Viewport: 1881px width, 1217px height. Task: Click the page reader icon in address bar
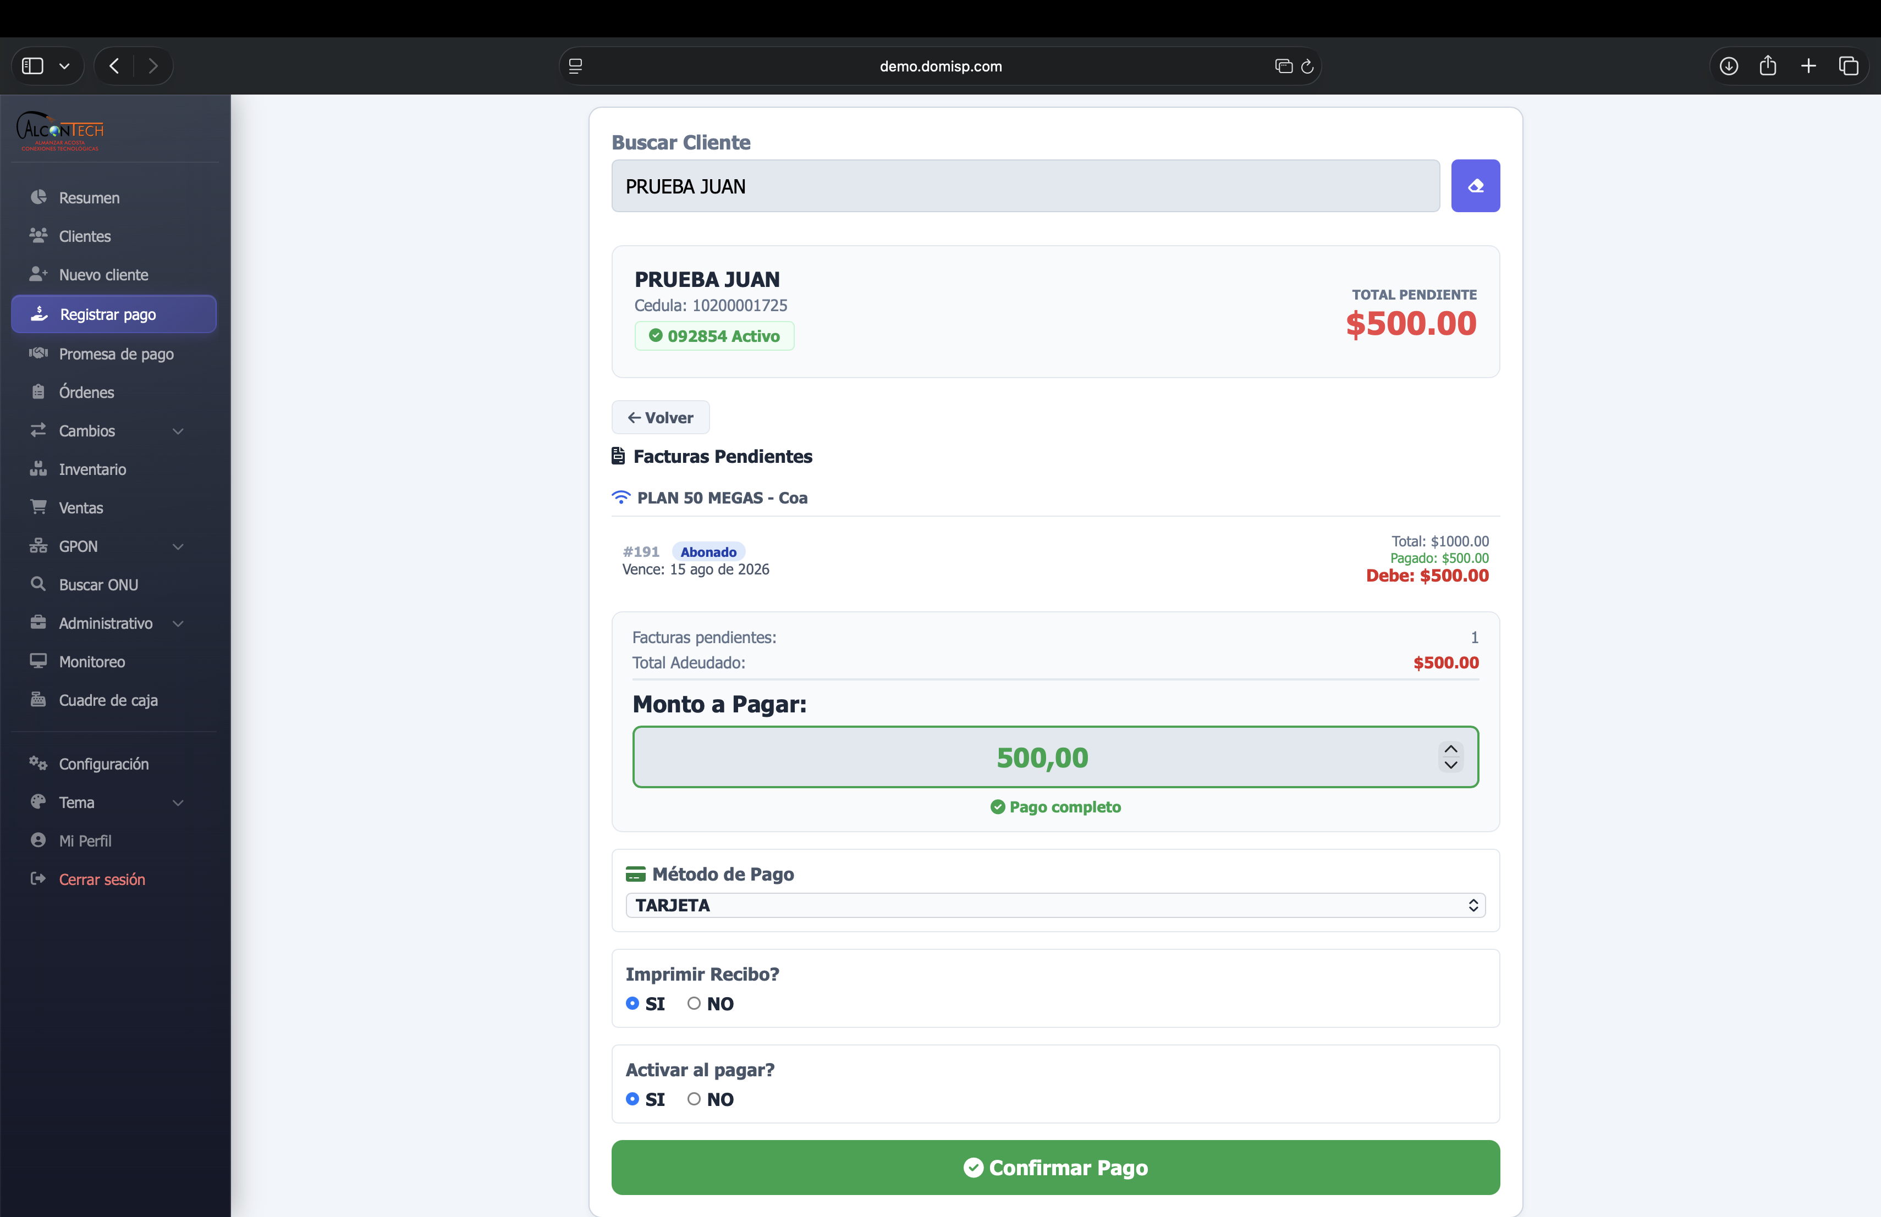click(x=575, y=67)
